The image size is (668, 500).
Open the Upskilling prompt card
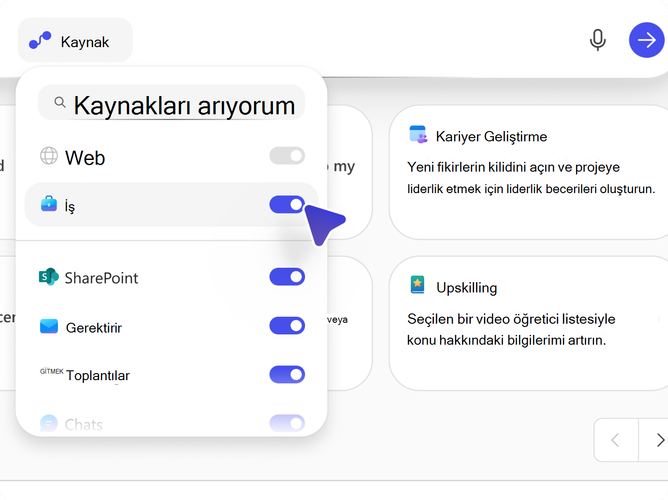[529, 323]
